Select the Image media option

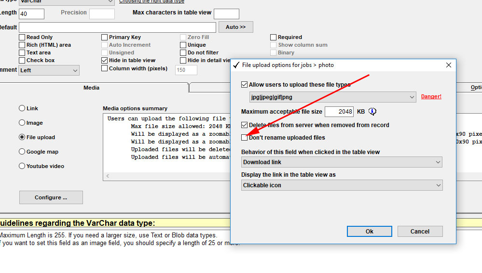coord(22,123)
